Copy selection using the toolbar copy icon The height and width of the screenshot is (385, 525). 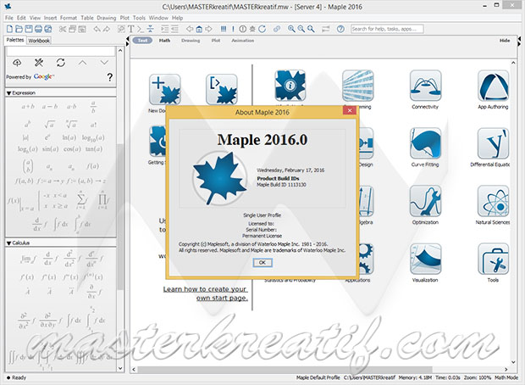[72, 29]
